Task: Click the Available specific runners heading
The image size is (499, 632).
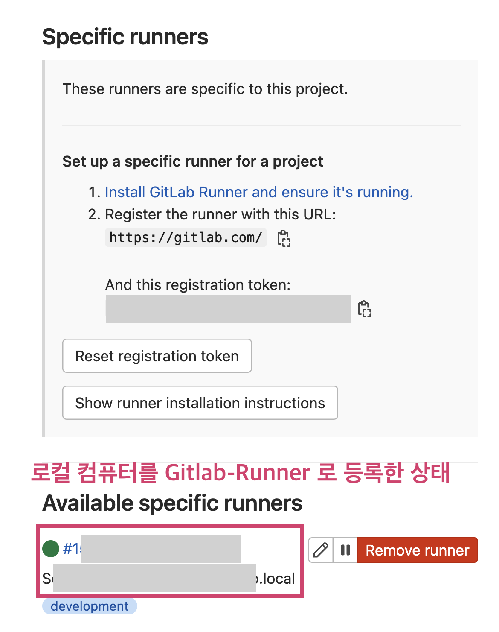Action: coord(172,503)
